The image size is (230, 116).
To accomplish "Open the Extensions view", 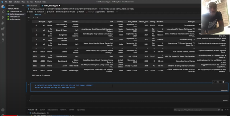I will coord(3,29).
